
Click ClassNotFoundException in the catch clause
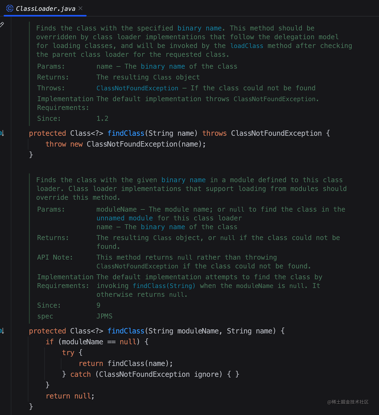pos(144,374)
